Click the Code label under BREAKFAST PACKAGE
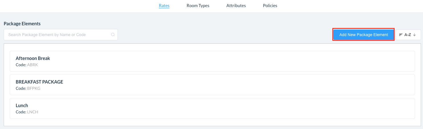This screenshot has height=129, width=423. (21, 88)
